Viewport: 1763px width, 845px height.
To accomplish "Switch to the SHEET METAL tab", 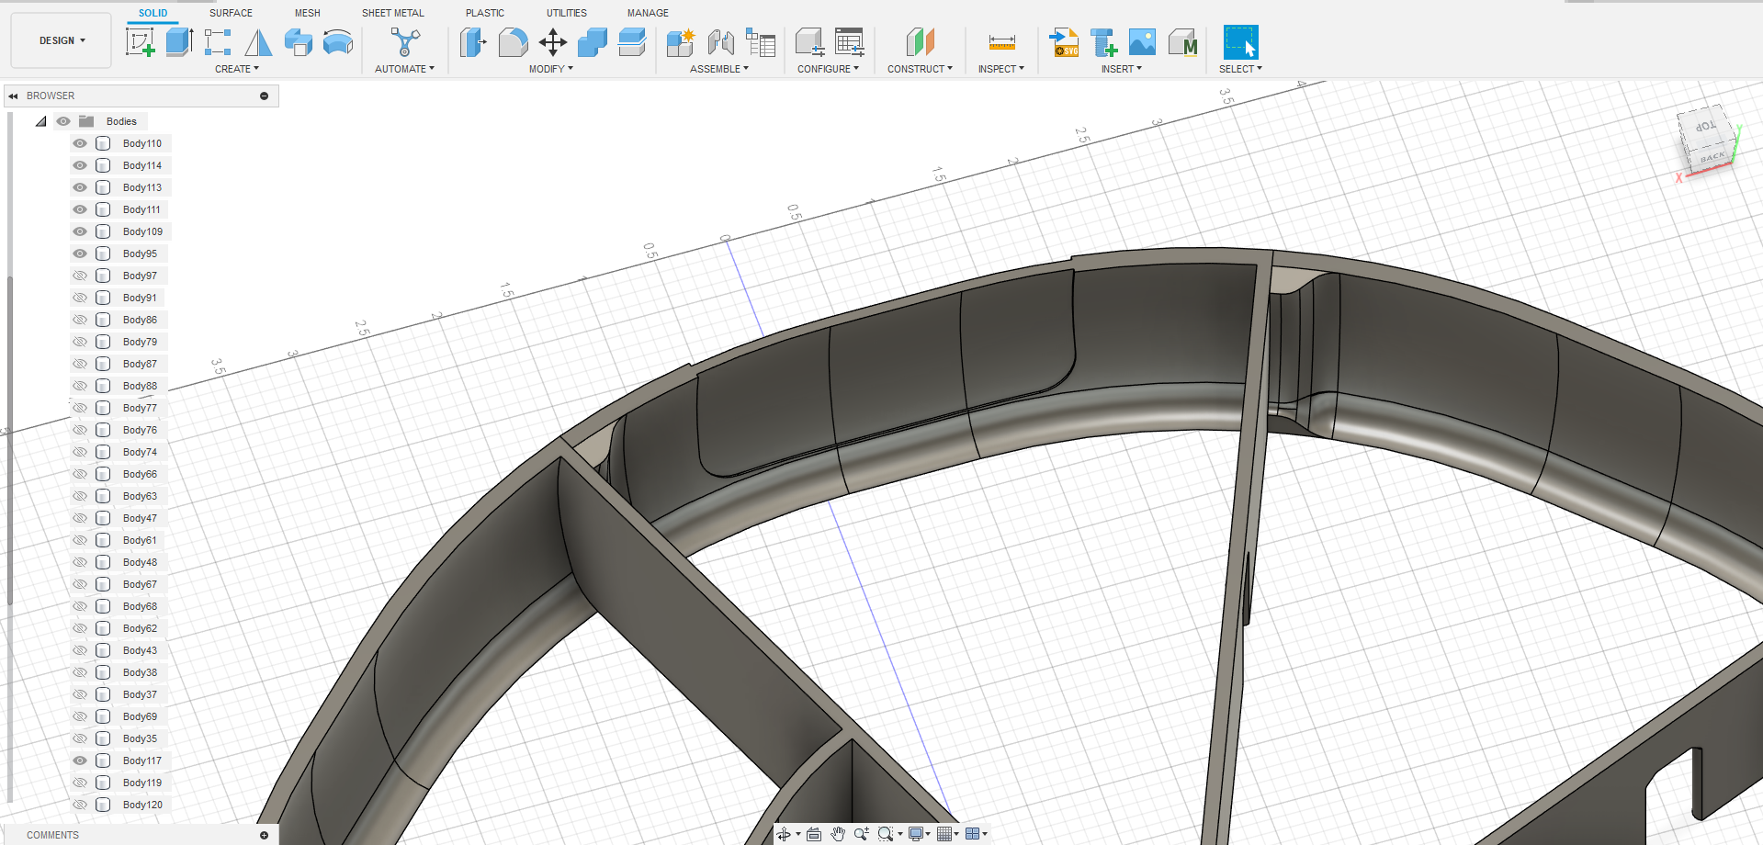I will pos(393,13).
